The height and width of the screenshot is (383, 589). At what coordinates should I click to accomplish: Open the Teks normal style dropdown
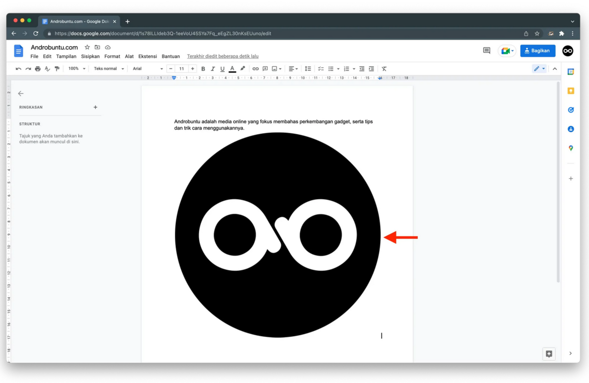[x=109, y=69]
